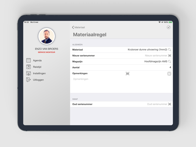
Task: Tap the location arrow status icon
Action: (x=162, y=22)
